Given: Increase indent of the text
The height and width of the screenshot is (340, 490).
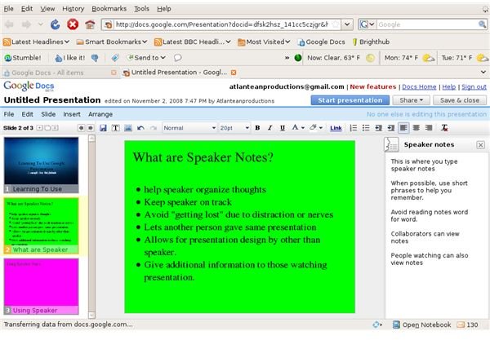Looking at the screenshot, I should (x=390, y=128).
